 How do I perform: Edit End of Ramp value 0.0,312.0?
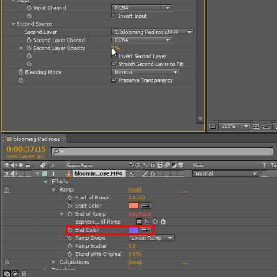(140, 214)
